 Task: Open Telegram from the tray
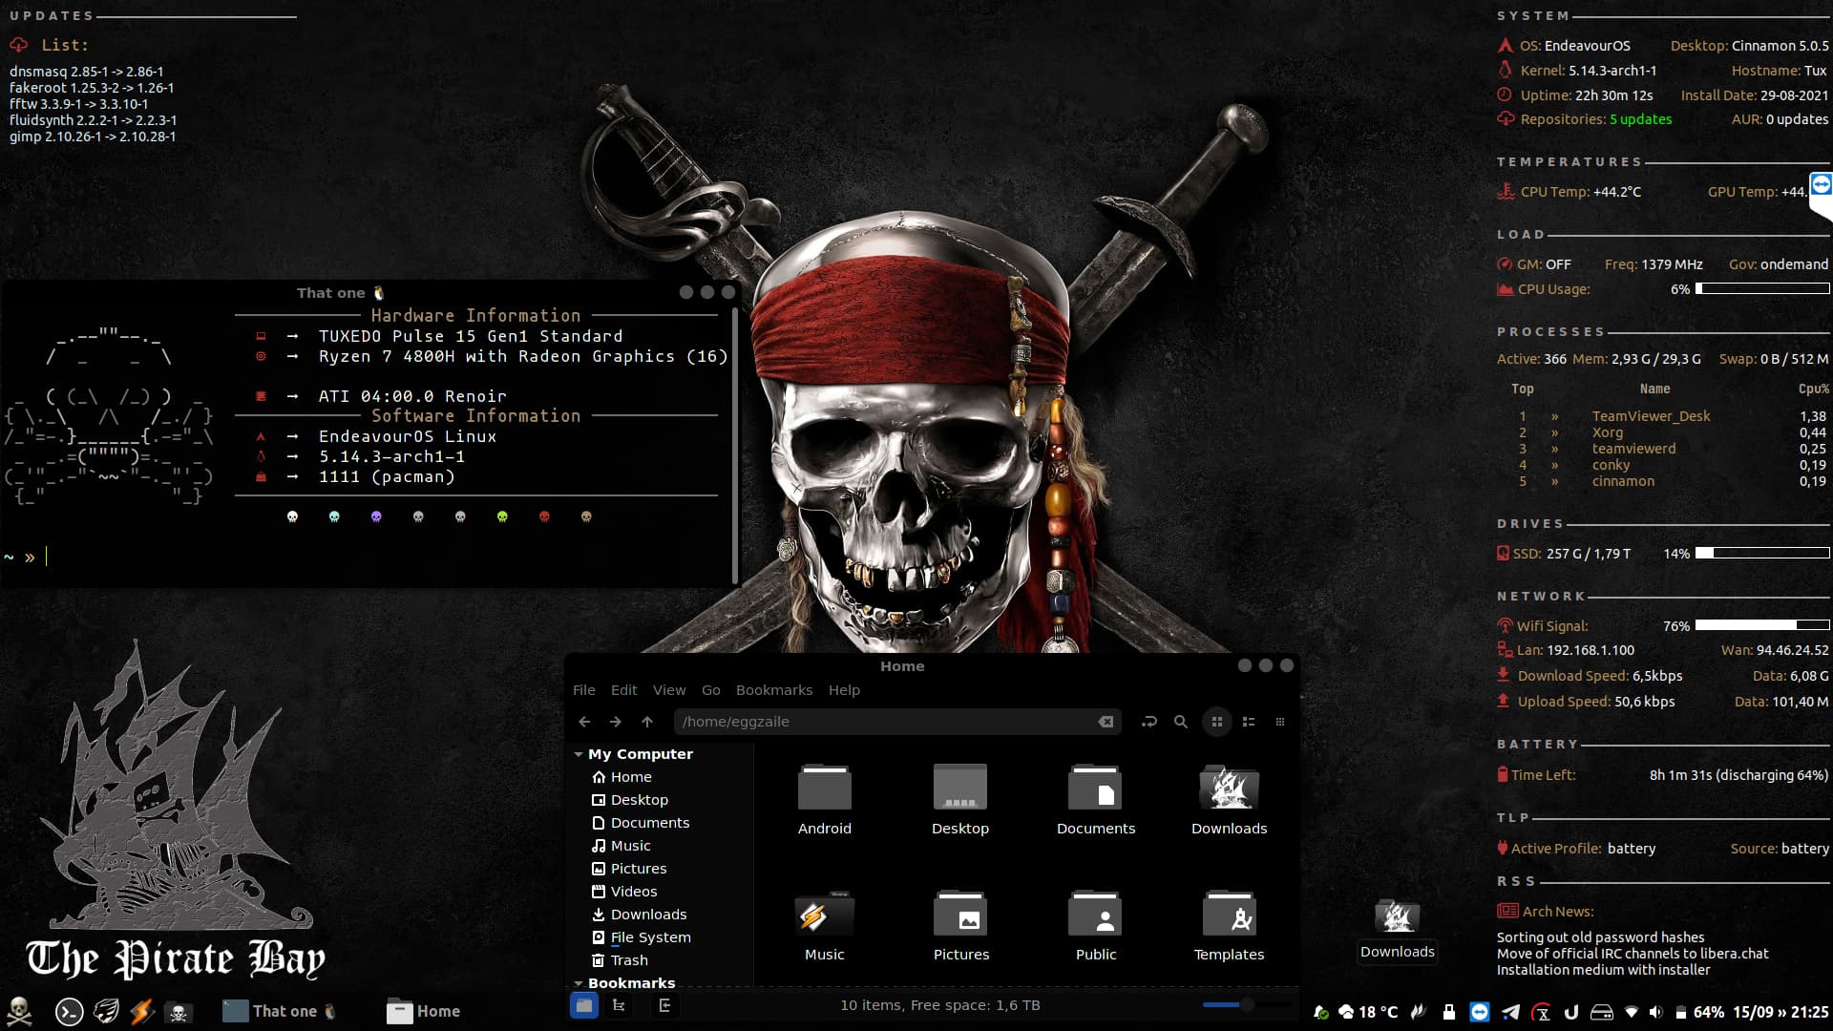1510,1012
